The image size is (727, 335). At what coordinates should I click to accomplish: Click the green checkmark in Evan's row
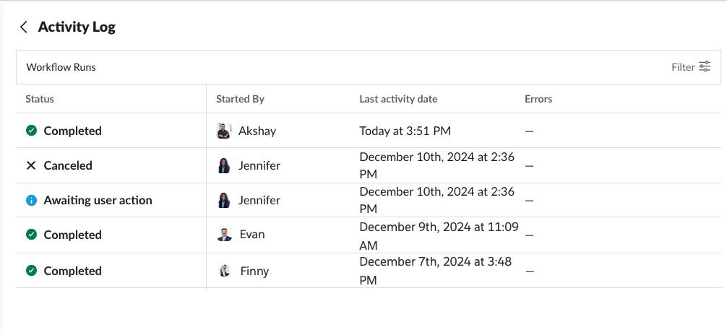31,235
